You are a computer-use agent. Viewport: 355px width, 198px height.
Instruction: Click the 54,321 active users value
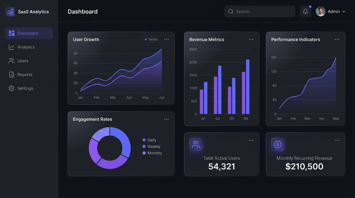222,167
